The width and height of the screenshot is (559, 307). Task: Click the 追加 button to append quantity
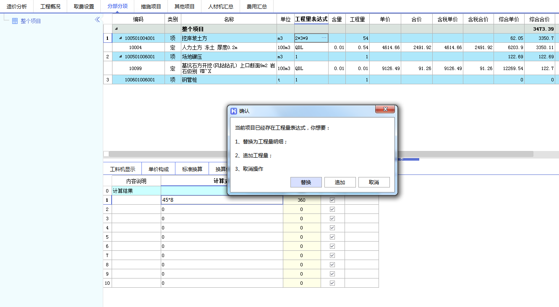[x=340, y=182]
